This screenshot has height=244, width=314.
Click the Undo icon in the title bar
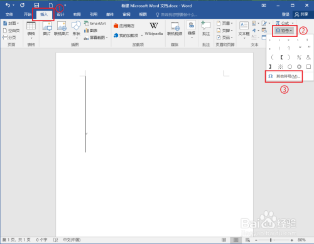[x=8, y=5]
